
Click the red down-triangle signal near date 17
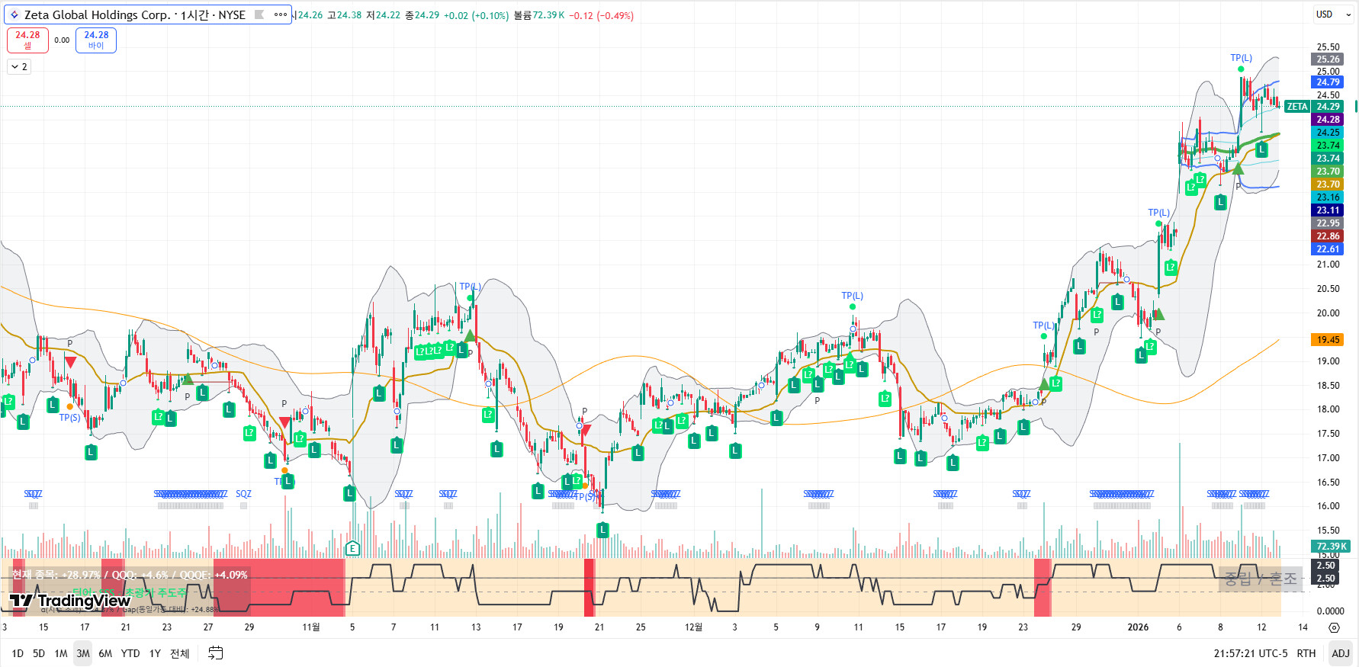point(70,362)
